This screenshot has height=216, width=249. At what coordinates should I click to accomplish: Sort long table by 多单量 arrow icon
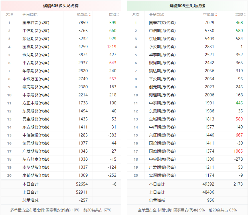[x=90, y=15]
